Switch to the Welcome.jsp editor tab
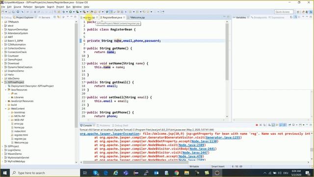 (x=137, y=18)
